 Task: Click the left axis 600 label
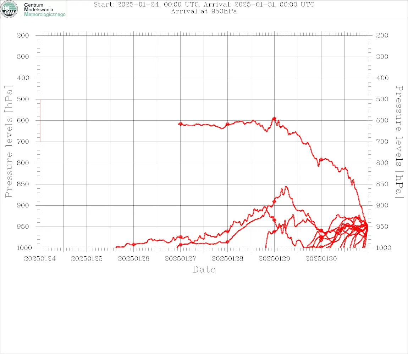(23, 120)
